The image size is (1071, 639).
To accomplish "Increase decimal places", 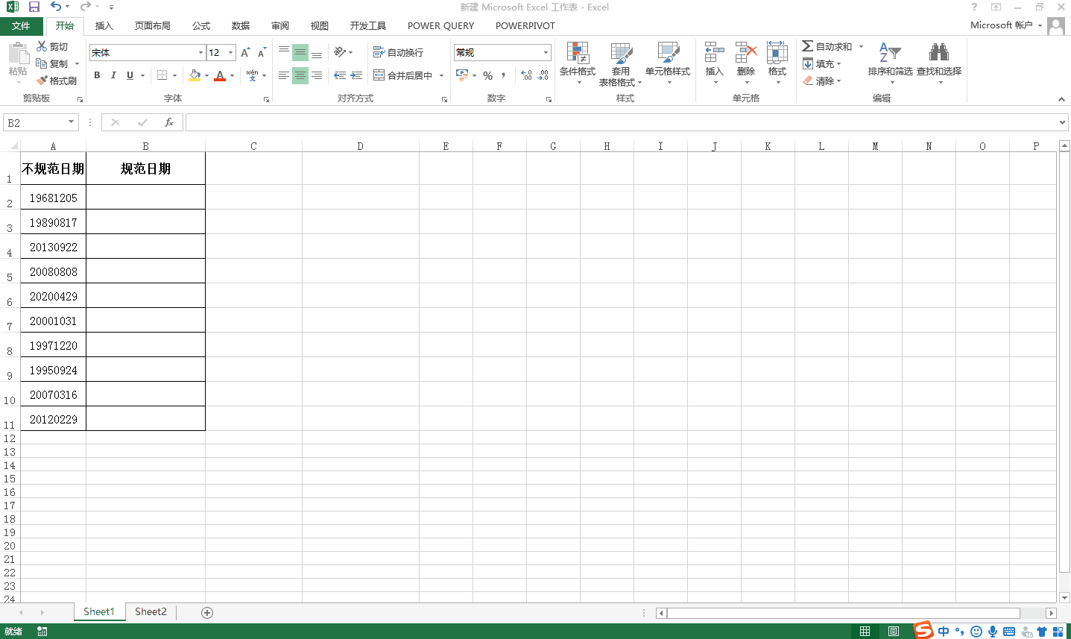I will tap(526, 75).
